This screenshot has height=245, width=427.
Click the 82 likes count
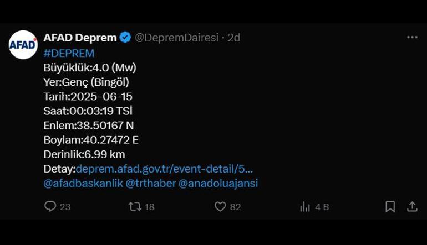(x=235, y=207)
